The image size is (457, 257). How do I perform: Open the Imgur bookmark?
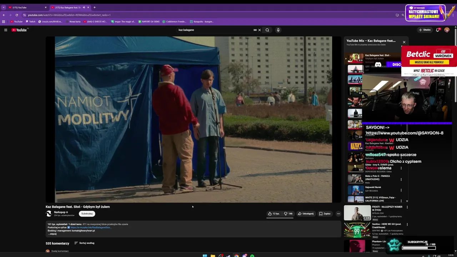(123, 21)
